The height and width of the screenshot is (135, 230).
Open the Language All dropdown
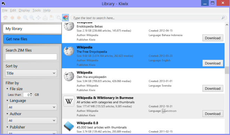click(32, 107)
